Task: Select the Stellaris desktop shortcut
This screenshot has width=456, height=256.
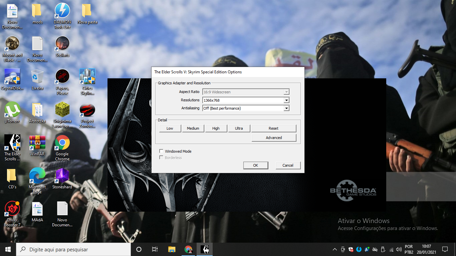Action: pos(62,47)
